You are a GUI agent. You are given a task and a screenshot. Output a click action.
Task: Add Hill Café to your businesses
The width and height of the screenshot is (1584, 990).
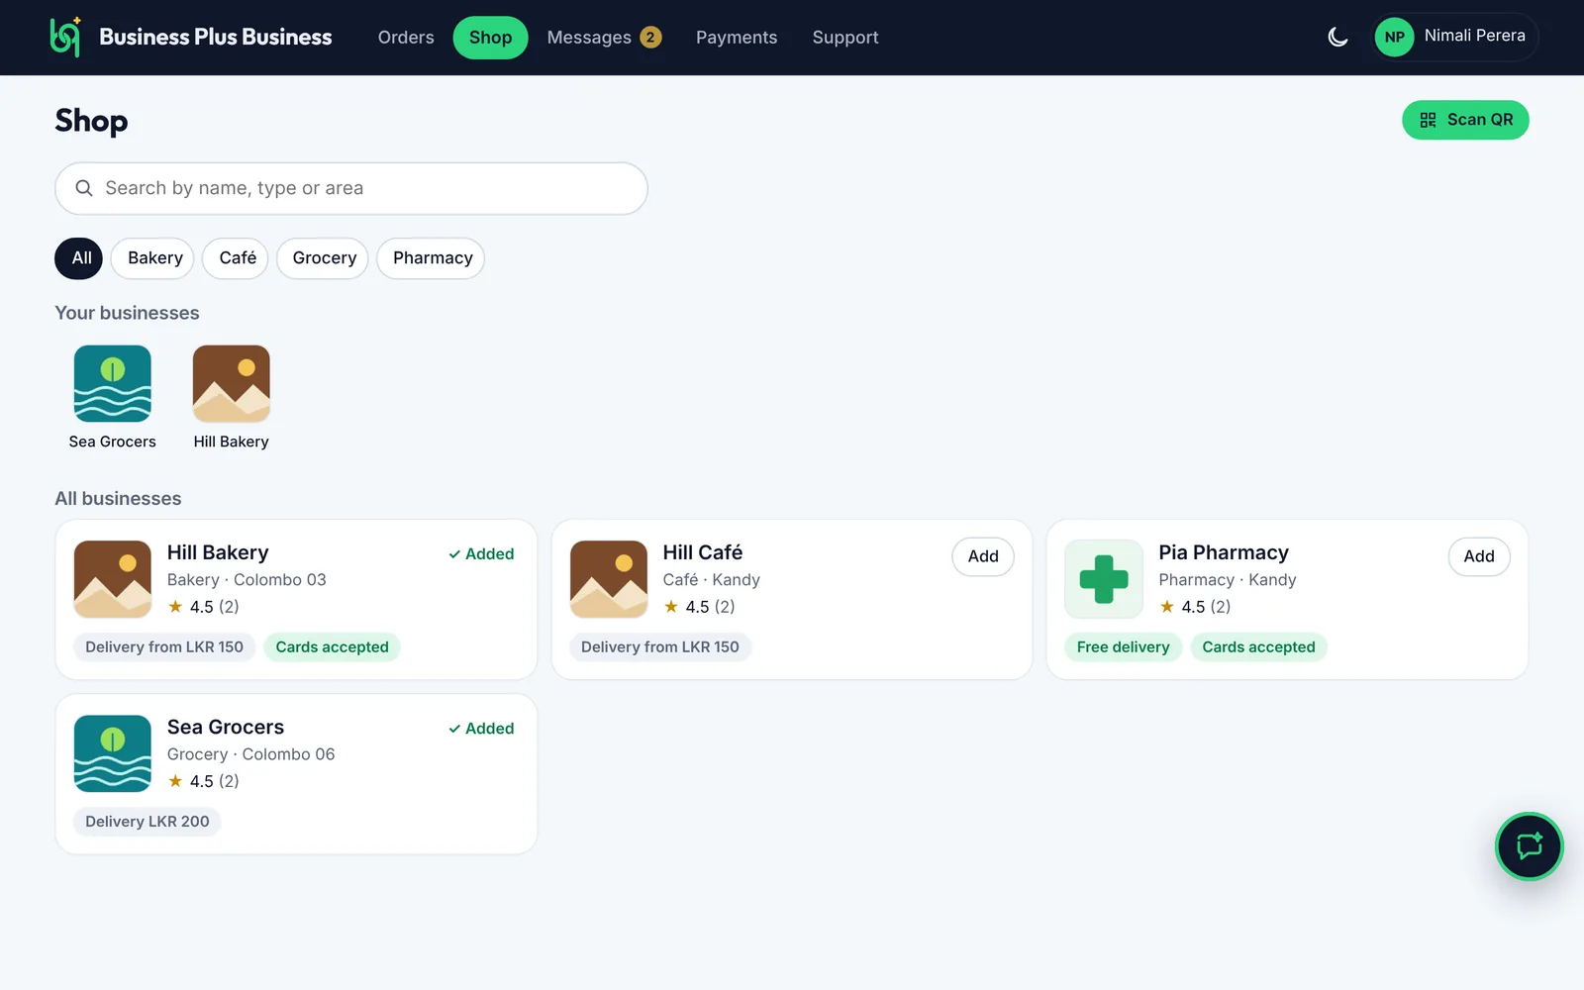[983, 556]
